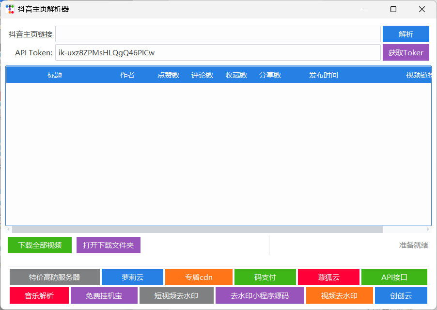The image size is (437, 310).
Task: Click the gray 短视频去水印 button
Action: (x=176, y=295)
